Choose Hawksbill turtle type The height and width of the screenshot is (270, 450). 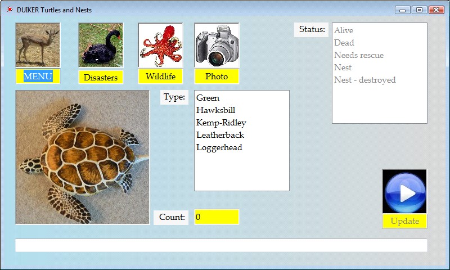[215, 110]
